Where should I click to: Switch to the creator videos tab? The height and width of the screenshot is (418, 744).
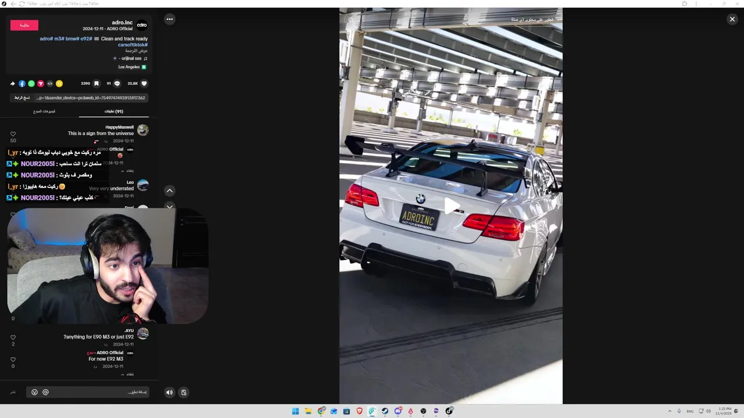(x=44, y=111)
